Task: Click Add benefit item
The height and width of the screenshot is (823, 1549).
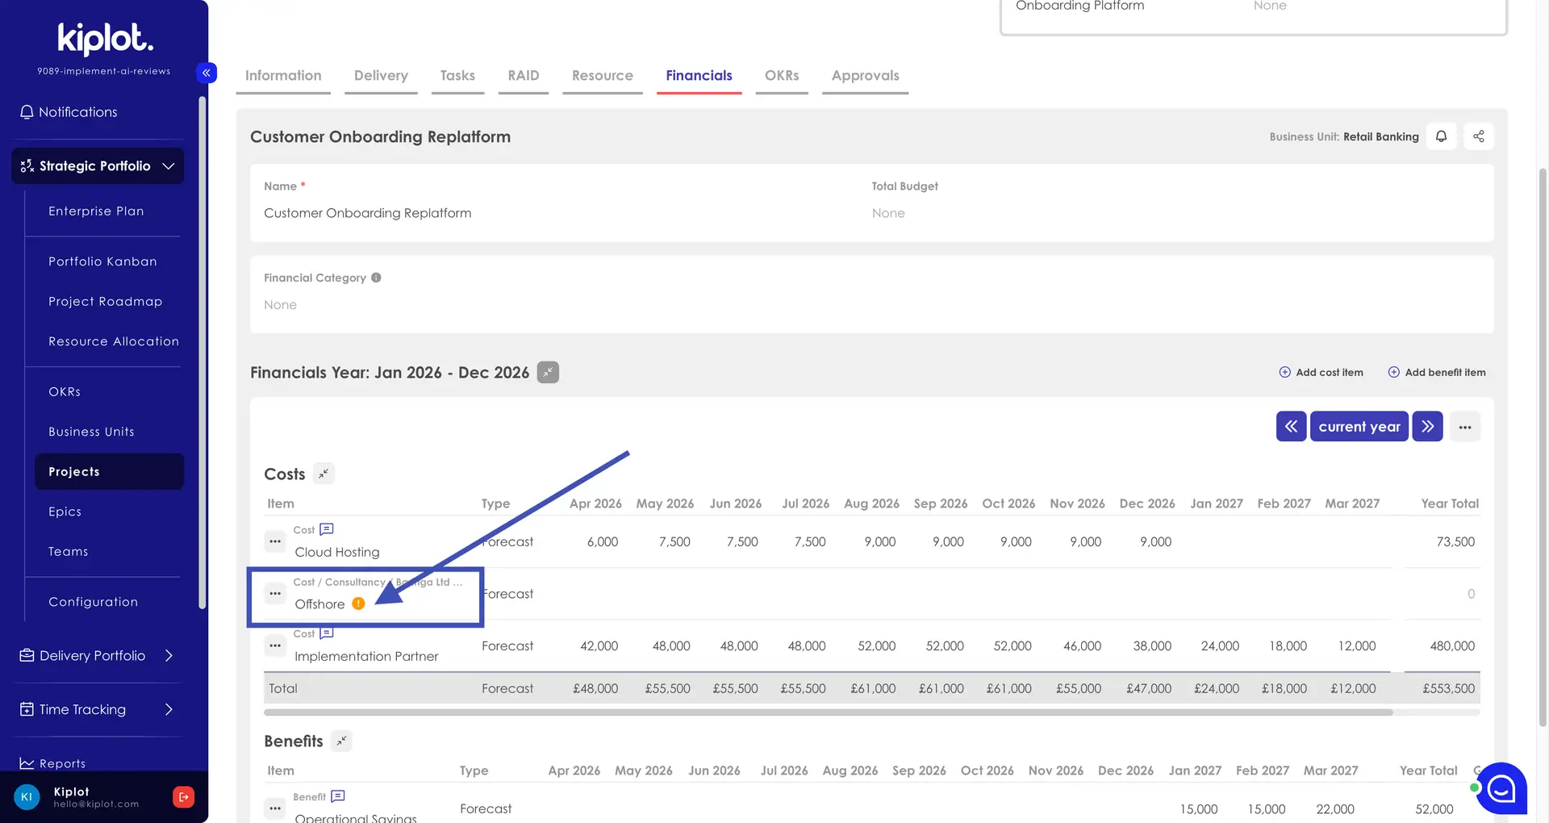Action: [1436, 372]
